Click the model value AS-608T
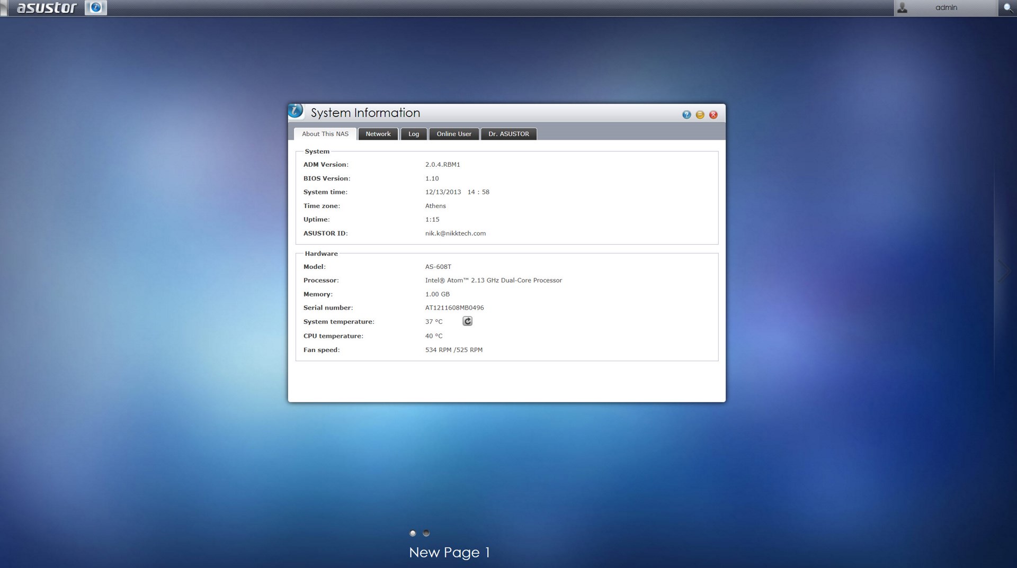The height and width of the screenshot is (568, 1017). [438, 267]
